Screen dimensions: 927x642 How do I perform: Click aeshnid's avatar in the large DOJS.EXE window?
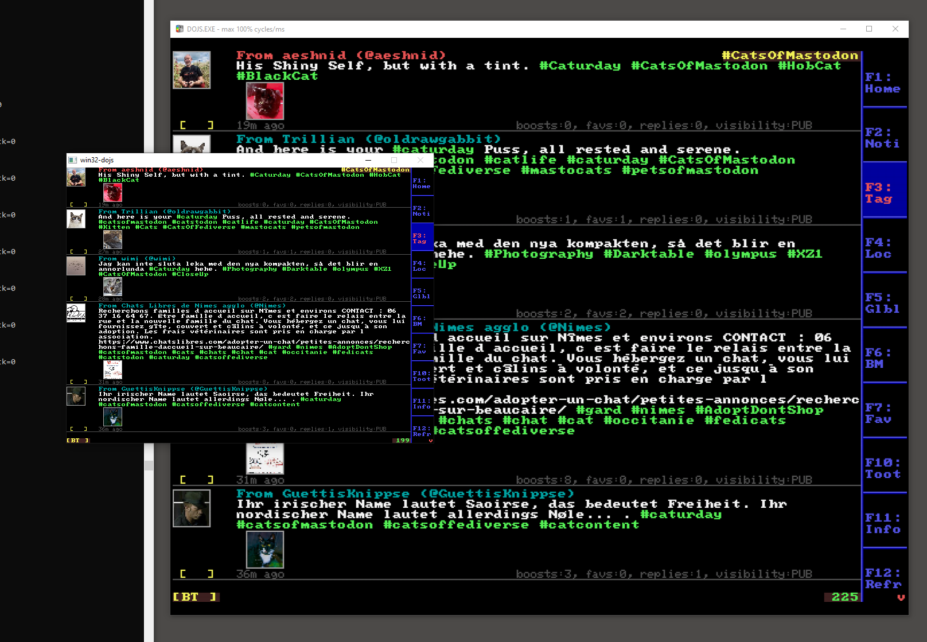[x=192, y=70]
